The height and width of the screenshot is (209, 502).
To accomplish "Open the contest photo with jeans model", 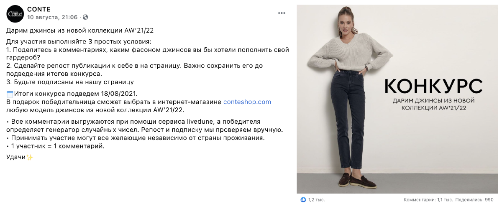I will [397, 99].
